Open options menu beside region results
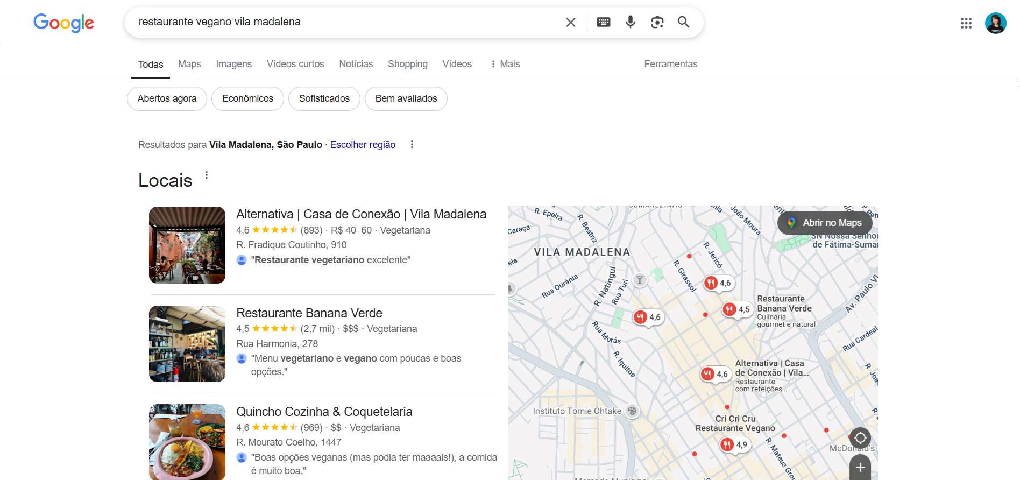The height and width of the screenshot is (480, 1020). (x=412, y=144)
